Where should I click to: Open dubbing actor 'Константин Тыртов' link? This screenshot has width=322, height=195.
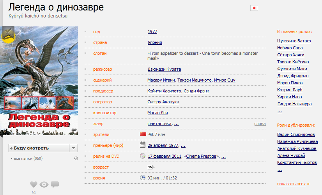pyautogui.click(x=297, y=162)
